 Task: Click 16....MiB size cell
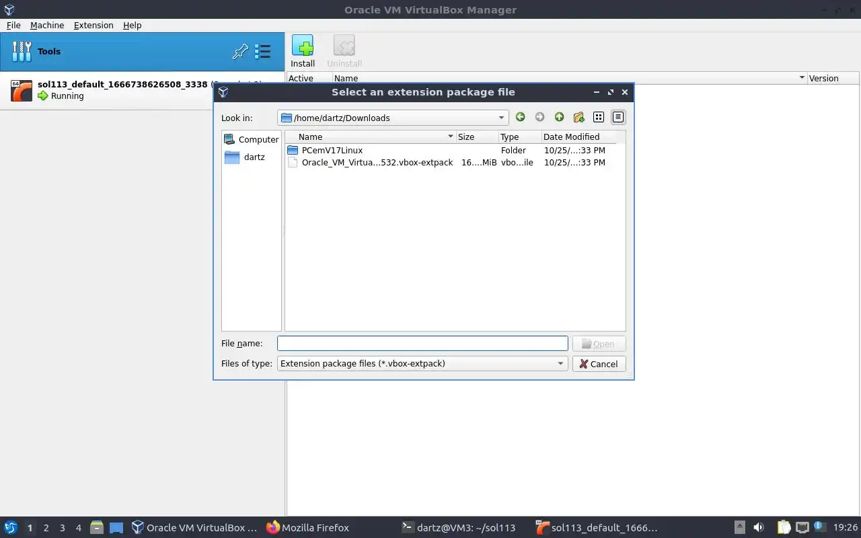479,162
